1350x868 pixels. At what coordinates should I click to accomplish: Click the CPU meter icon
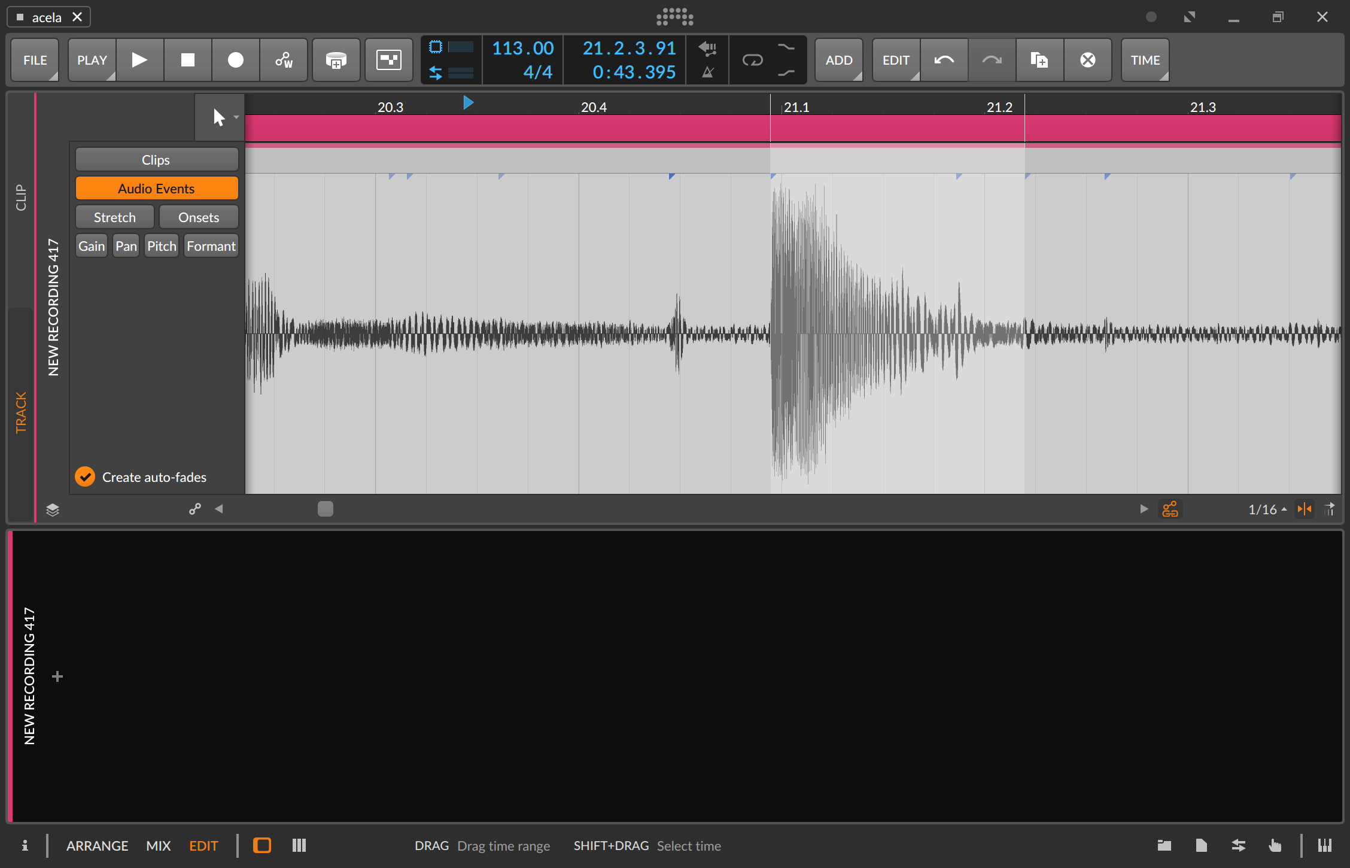436,47
